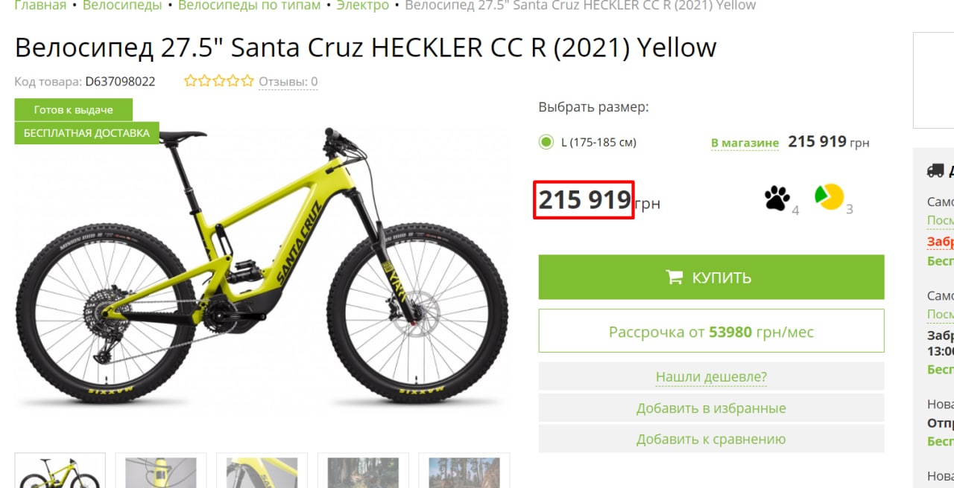Viewport: 954px width, 488px height.
Task: Click the first rating star
Action: [190, 81]
